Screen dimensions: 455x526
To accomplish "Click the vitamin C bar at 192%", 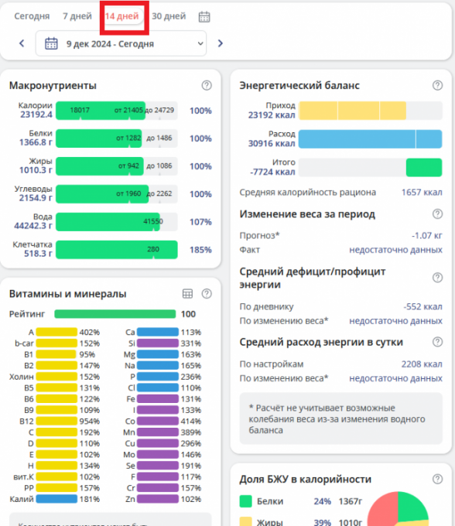I will (56, 432).
